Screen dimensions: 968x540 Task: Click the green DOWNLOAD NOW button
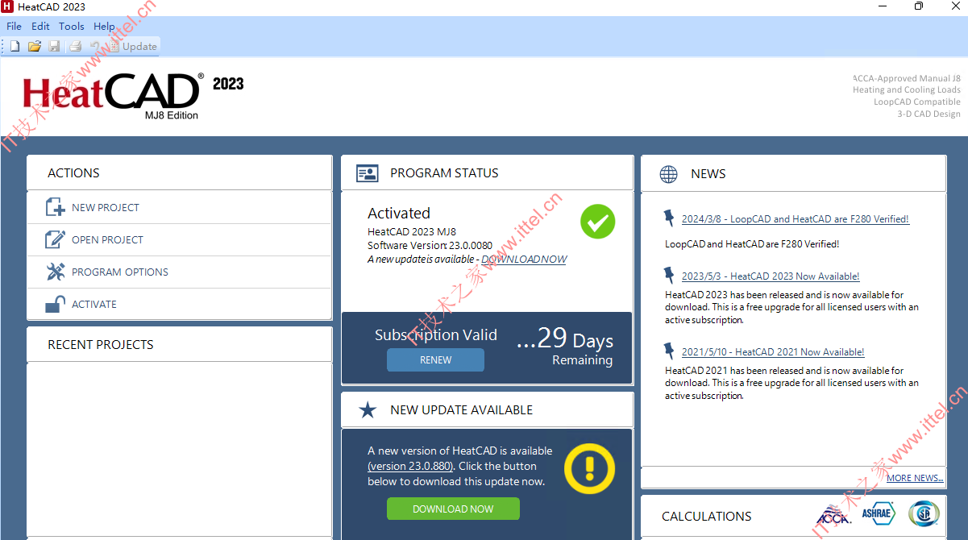(x=453, y=509)
